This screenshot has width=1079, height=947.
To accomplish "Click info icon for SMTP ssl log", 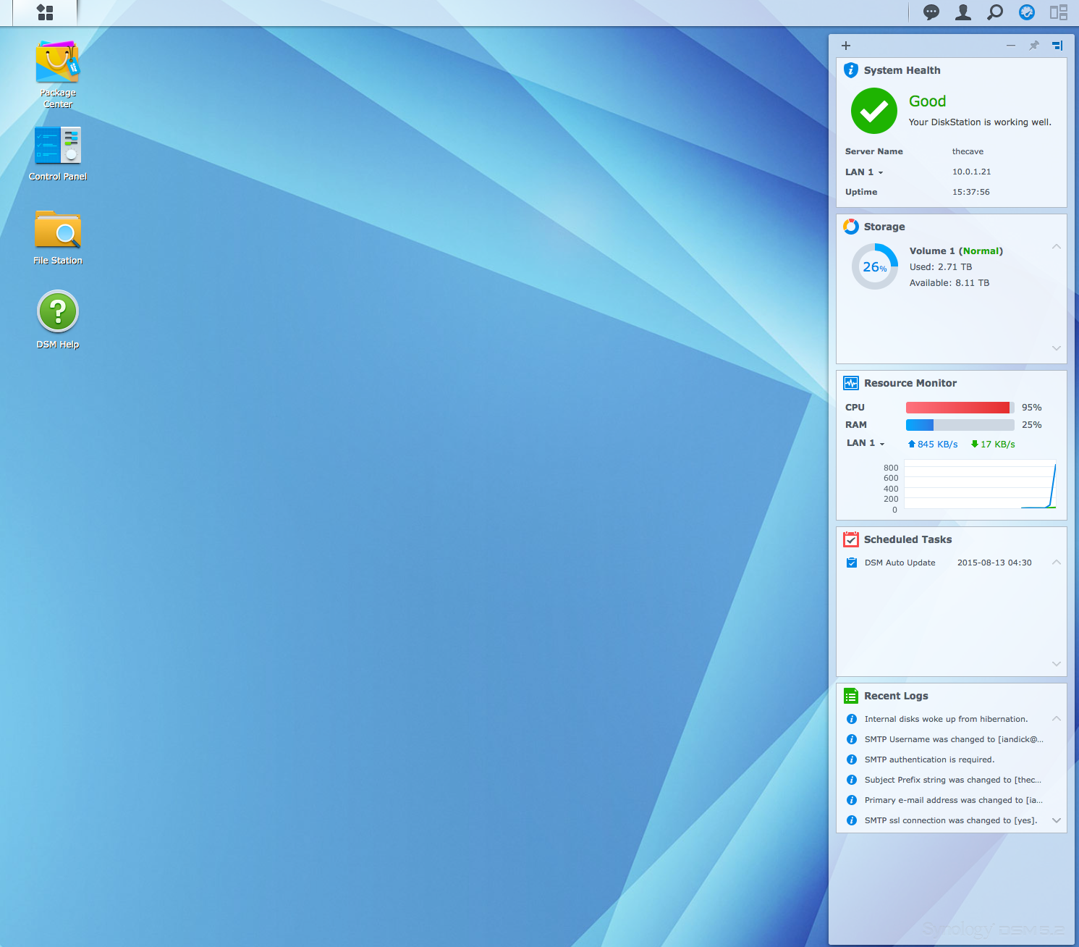I will 852,820.
